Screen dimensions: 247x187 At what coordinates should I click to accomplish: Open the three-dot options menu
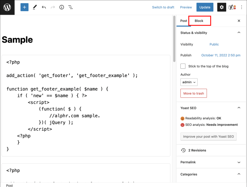(241, 7)
